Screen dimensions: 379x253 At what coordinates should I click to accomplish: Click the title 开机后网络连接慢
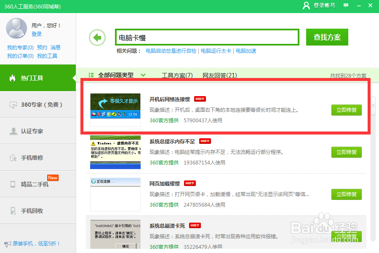pos(170,99)
